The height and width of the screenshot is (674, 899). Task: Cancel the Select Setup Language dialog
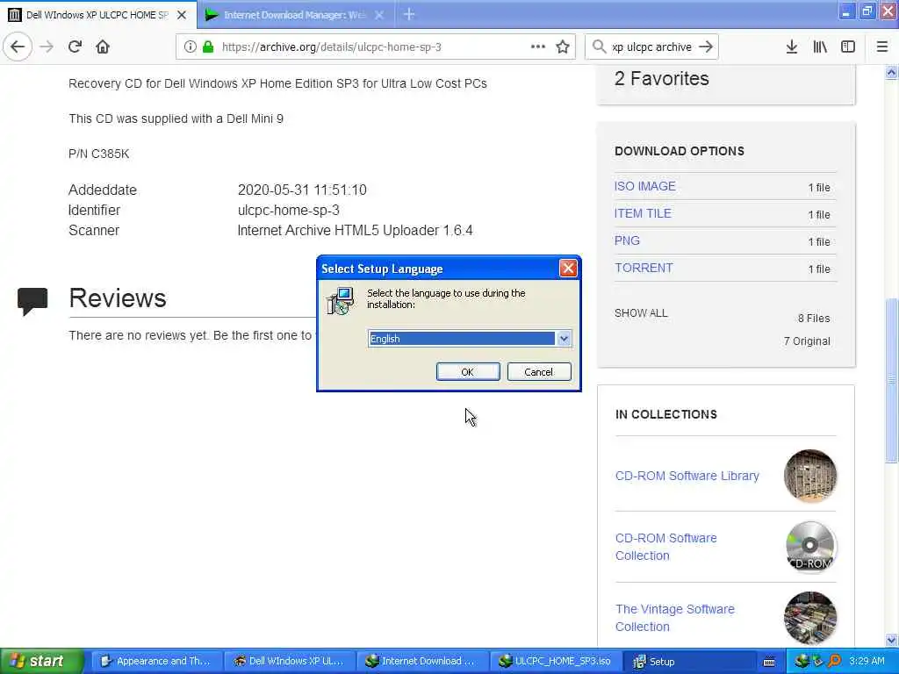point(539,372)
